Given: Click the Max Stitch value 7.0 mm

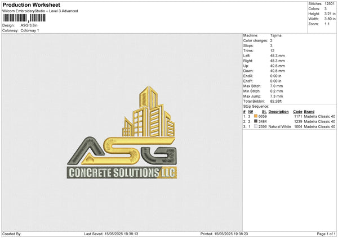Looking at the screenshot, I should coord(277,86).
